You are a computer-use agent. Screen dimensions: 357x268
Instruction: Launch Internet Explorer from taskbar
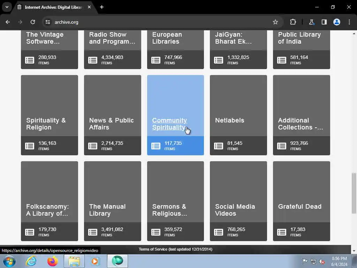[x=31, y=261]
